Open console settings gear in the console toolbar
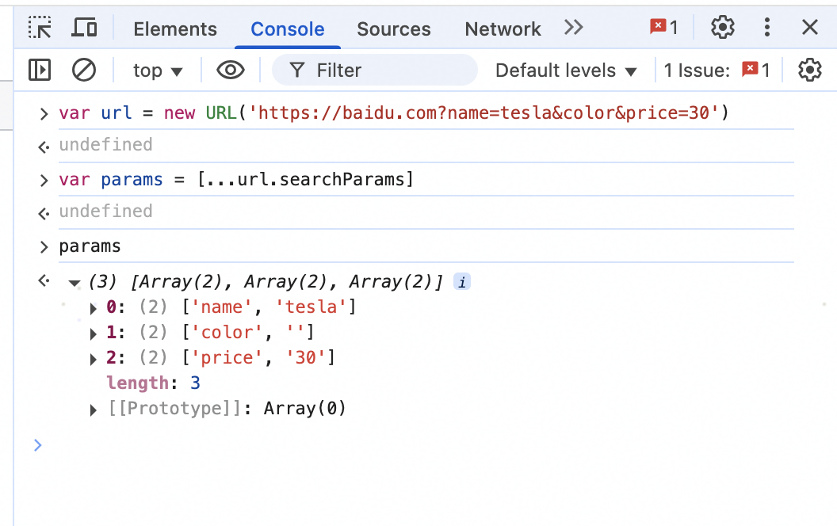837x526 pixels. [x=810, y=70]
